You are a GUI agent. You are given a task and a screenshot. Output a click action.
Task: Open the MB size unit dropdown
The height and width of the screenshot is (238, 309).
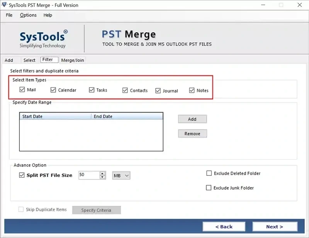[121, 175]
